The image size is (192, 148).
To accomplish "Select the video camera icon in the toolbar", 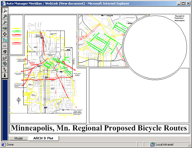I will coord(5,28).
